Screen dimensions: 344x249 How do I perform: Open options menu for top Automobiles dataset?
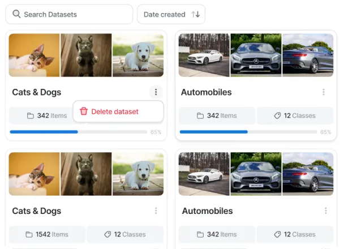pyautogui.click(x=324, y=92)
